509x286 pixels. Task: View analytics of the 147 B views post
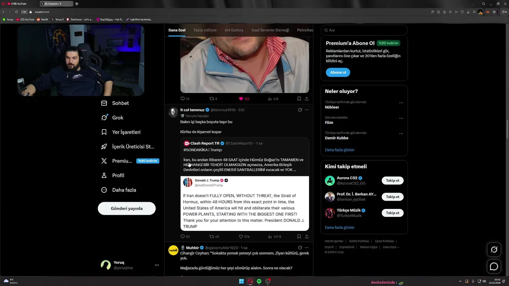point(274,236)
